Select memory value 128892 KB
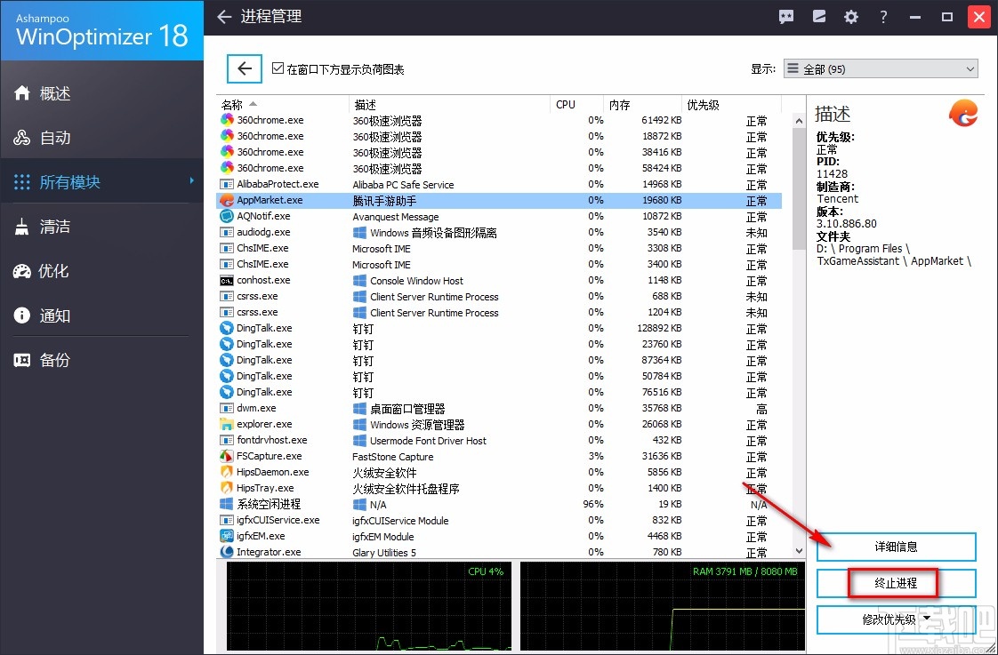Viewport: 998px width, 655px height. point(659,328)
